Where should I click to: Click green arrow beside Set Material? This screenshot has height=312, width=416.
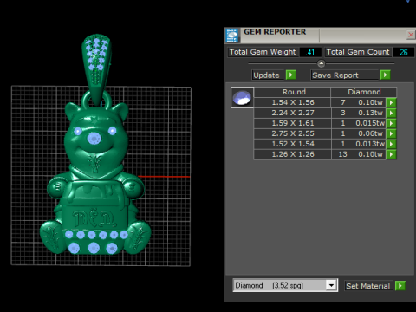(x=400, y=286)
